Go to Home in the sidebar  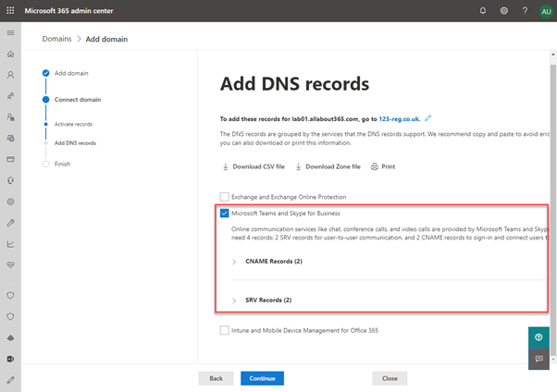coord(11,54)
